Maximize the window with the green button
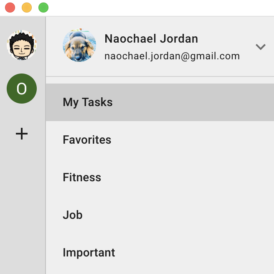 coord(43,8)
